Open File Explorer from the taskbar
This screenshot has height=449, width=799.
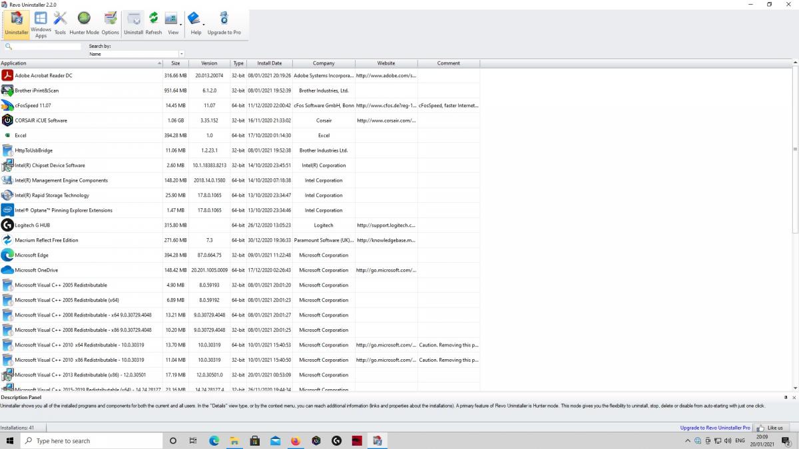coord(234,440)
